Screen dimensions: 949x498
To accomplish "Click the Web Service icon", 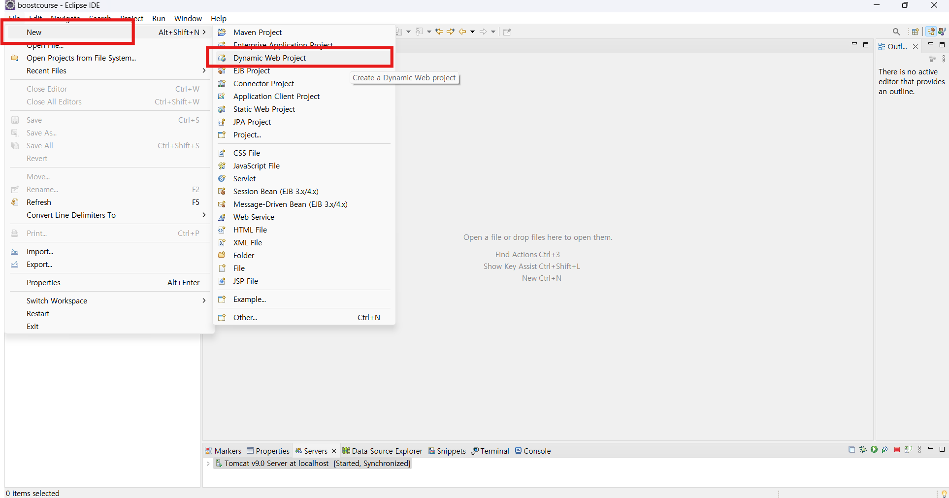I will tap(222, 217).
